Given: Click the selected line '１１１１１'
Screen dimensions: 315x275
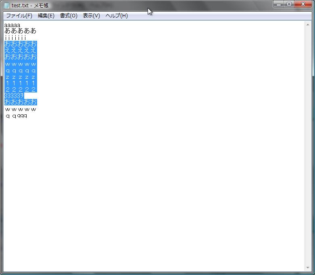Looking at the screenshot, I should [x=20, y=83].
